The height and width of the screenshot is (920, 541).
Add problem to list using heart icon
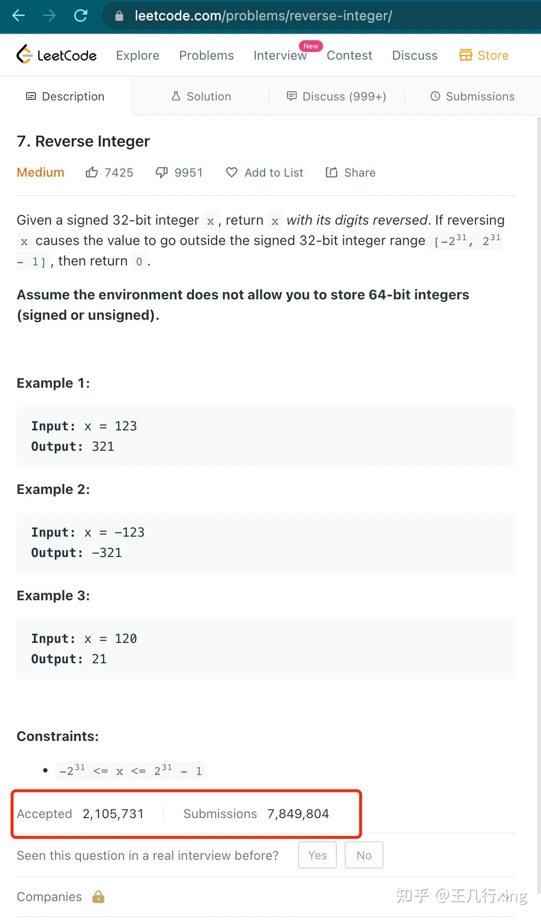231,172
